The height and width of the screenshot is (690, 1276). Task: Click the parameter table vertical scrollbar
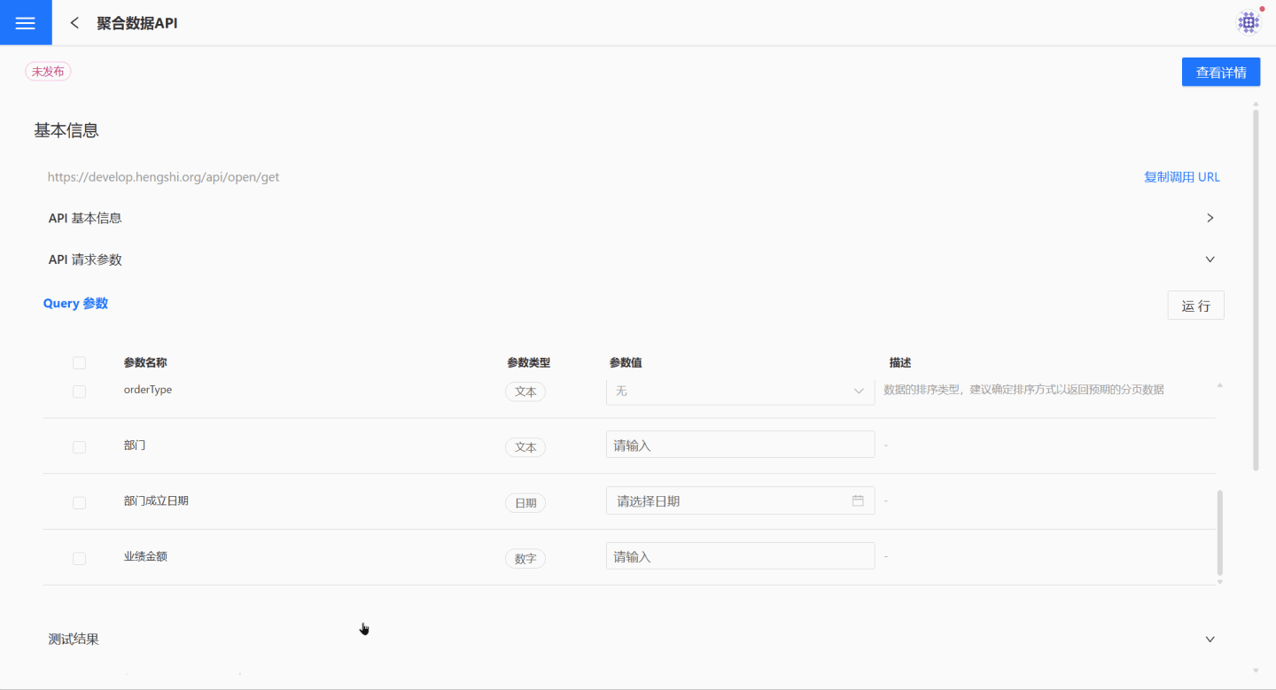[1219, 531]
